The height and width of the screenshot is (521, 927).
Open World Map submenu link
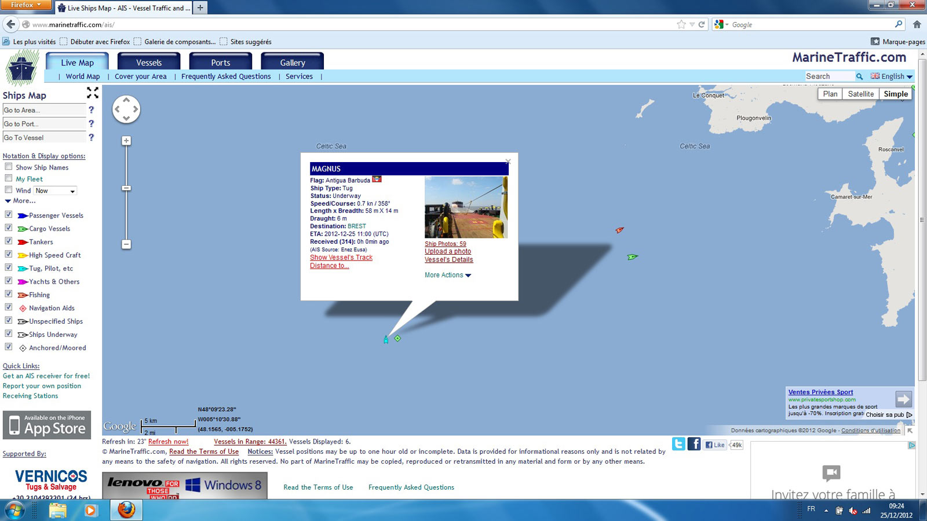(x=83, y=76)
